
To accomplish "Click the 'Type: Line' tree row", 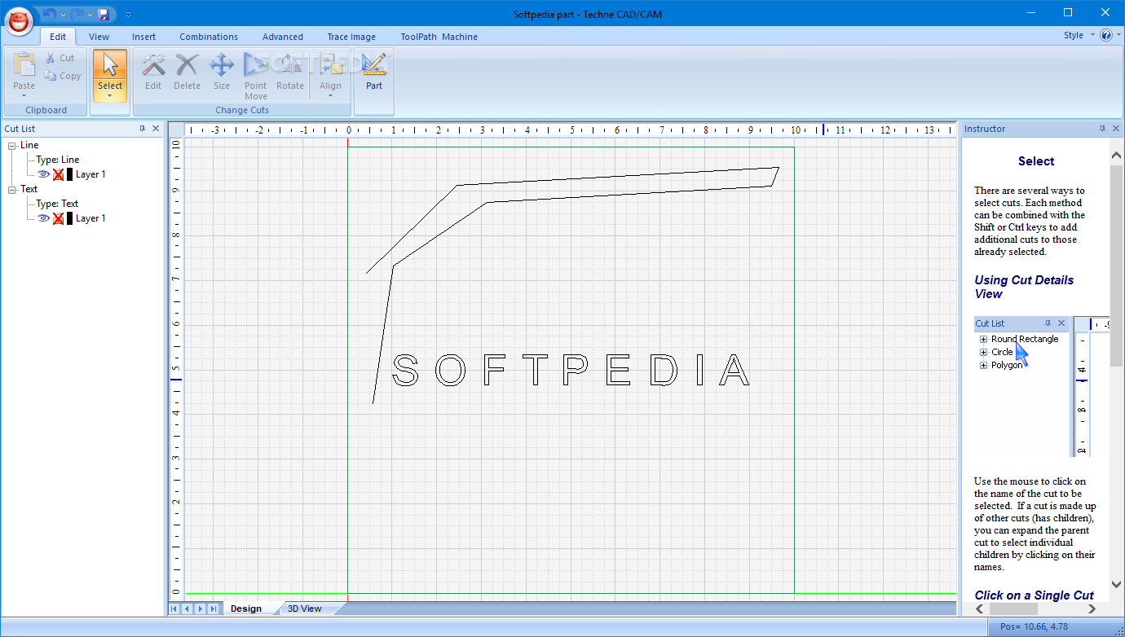I will (58, 160).
